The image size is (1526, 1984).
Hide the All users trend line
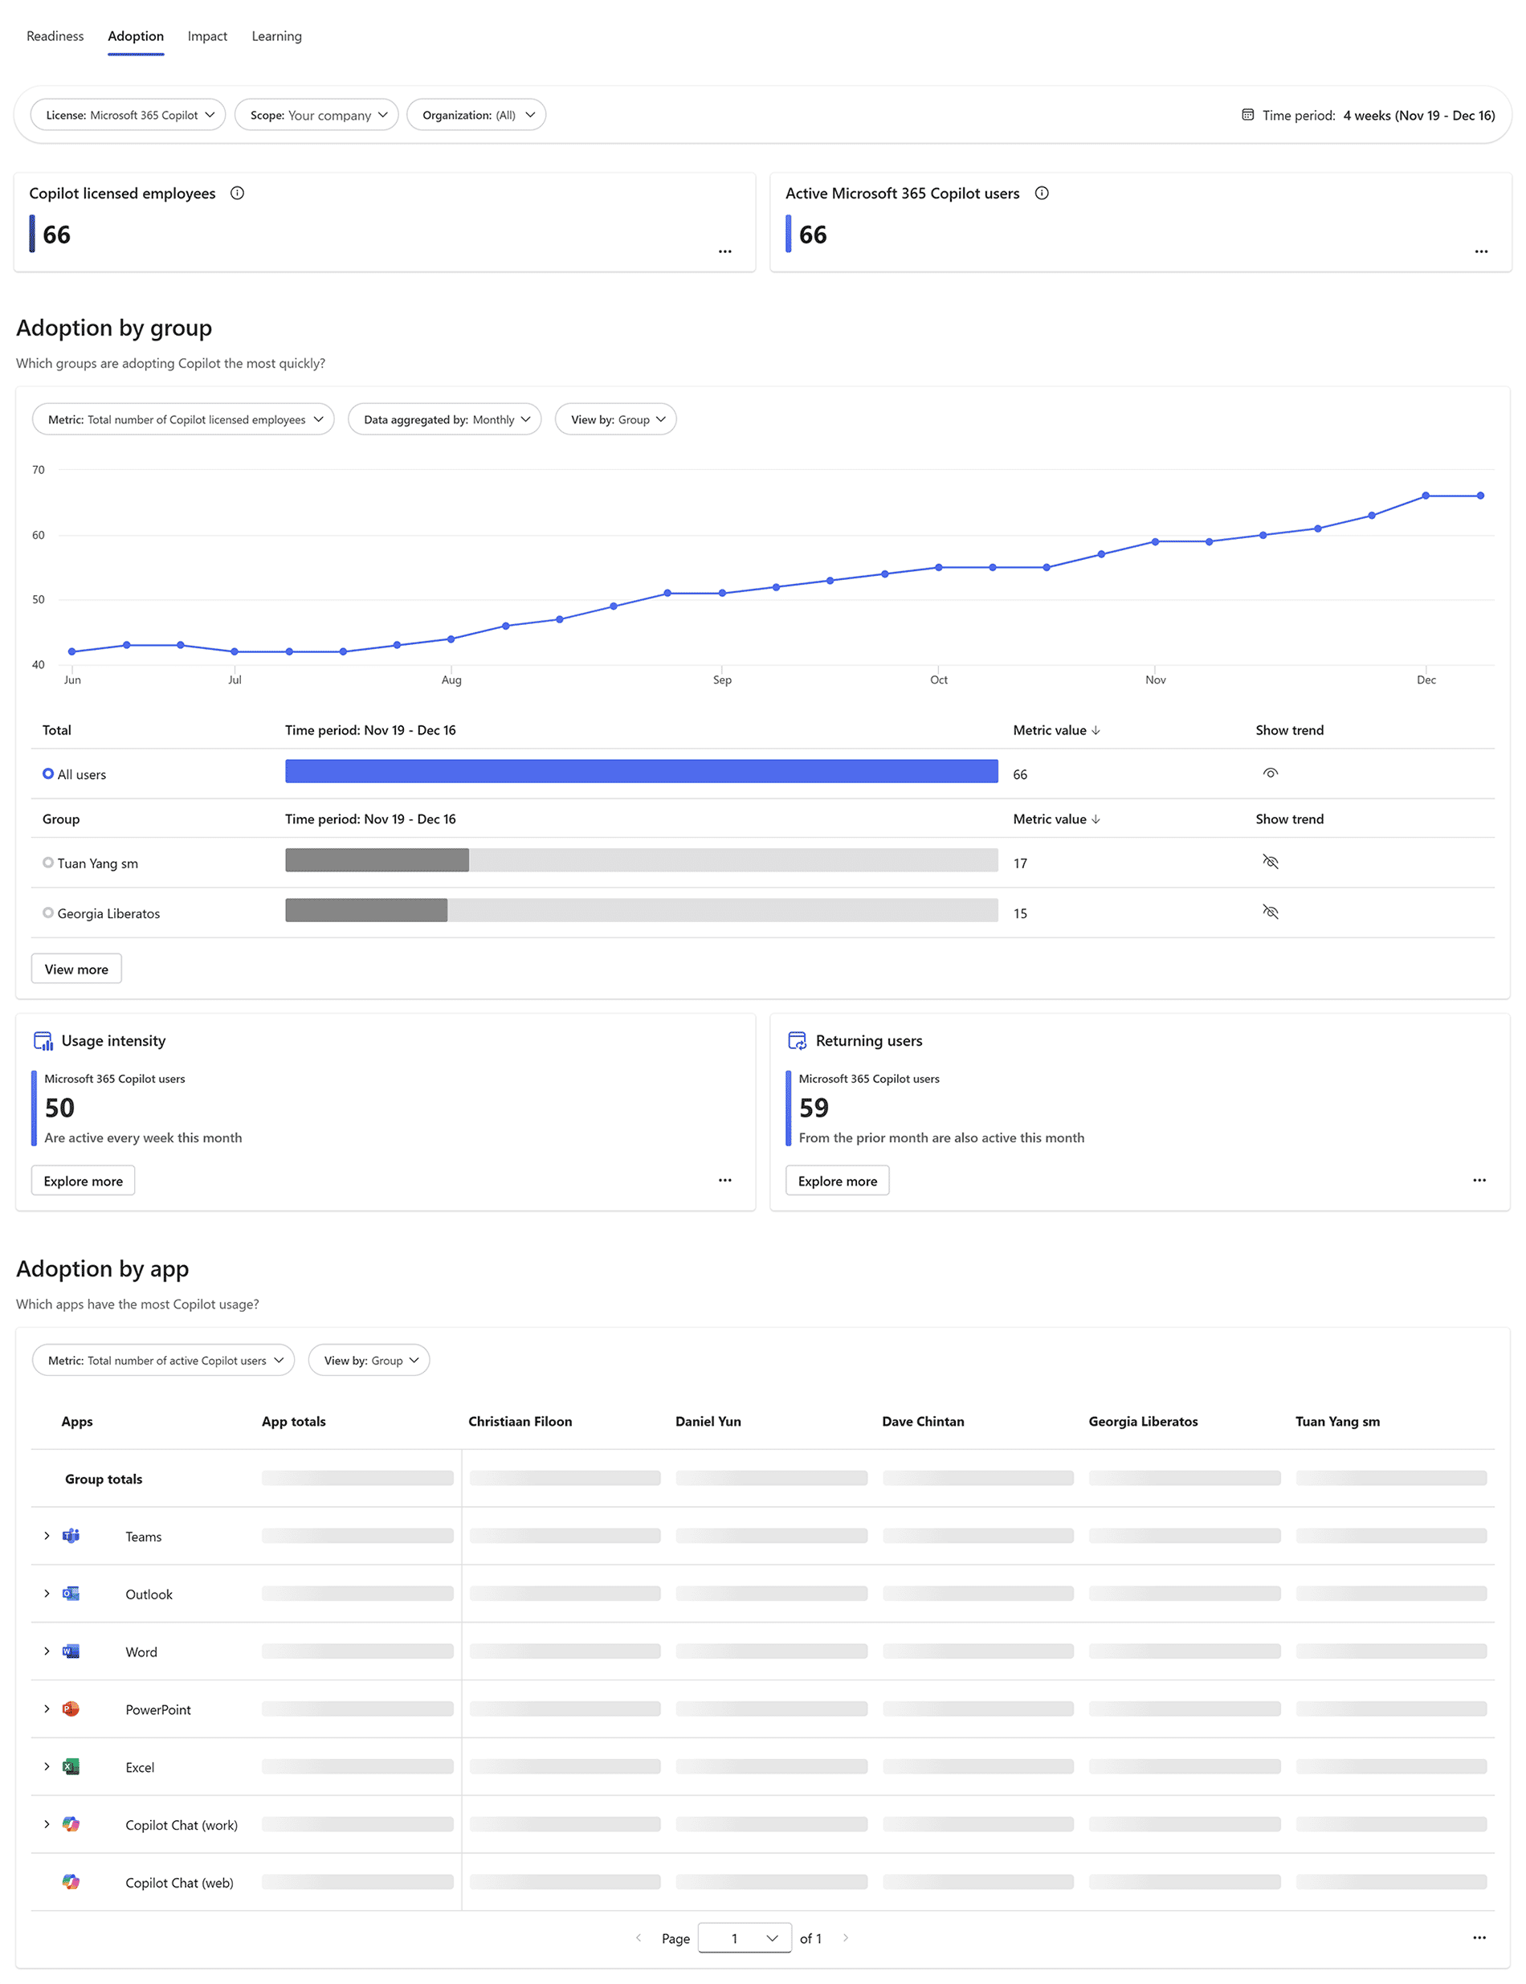[1270, 773]
